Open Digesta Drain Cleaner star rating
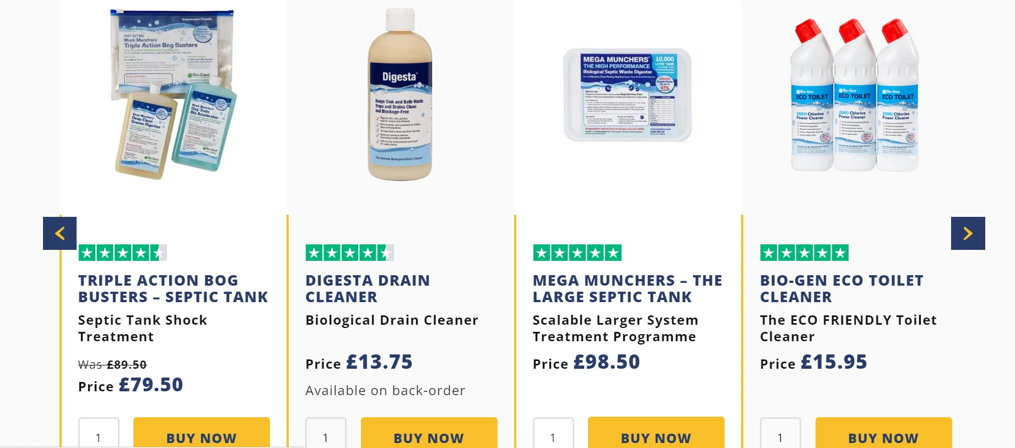The width and height of the screenshot is (1015, 448). click(350, 253)
